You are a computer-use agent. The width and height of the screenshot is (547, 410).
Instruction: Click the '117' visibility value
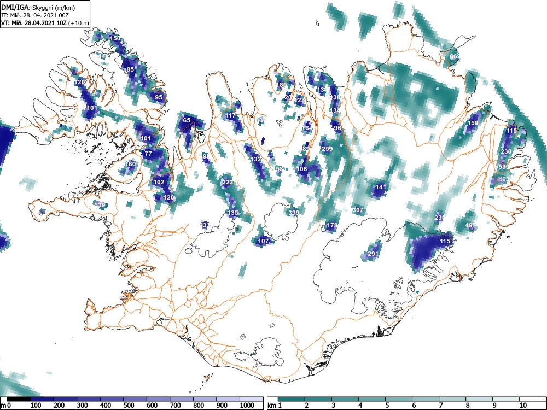(x=231, y=115)
